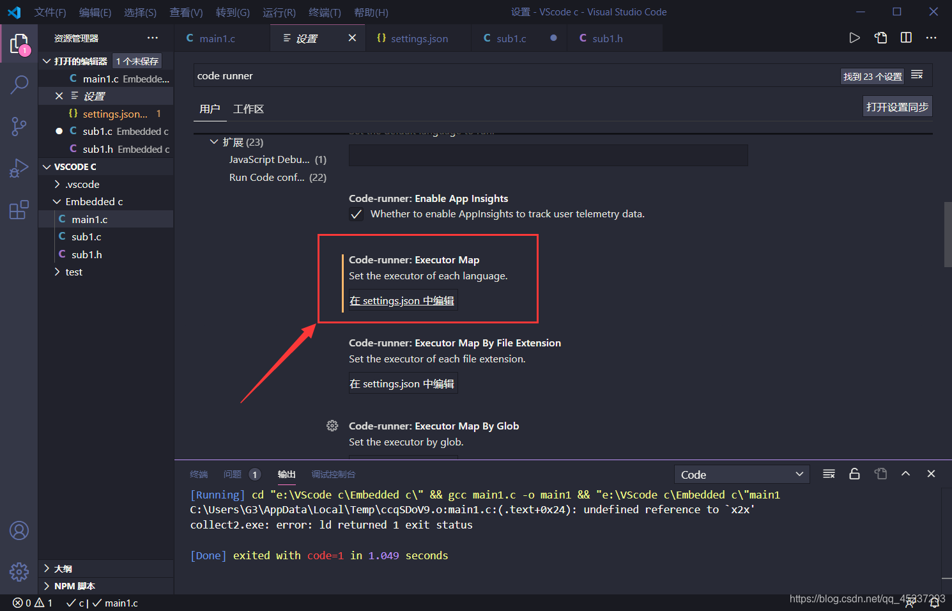Open the Search view in activity bar
This screenshot has width=952, height=611.
(x=19, y=84)
